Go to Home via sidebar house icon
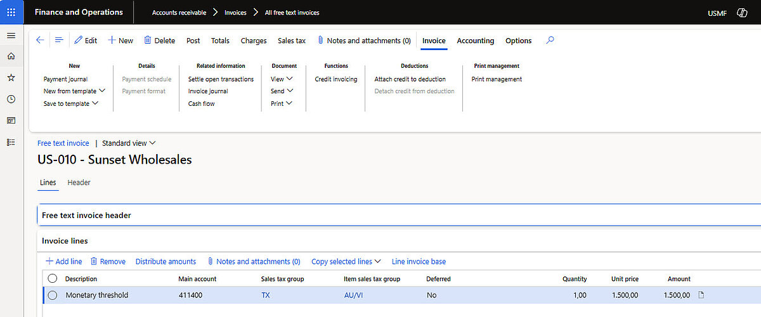 (x=11, y=56)
